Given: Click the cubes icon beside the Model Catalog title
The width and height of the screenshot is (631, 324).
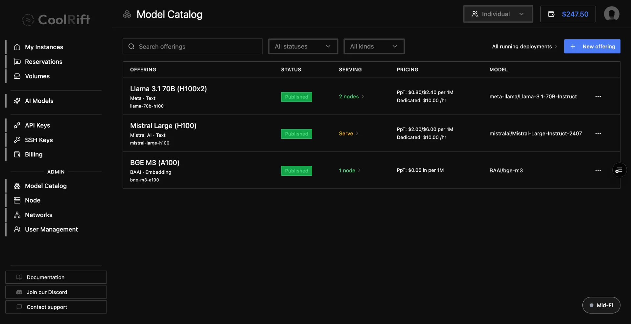Looking at the screenshot, I should coord(127,14).
